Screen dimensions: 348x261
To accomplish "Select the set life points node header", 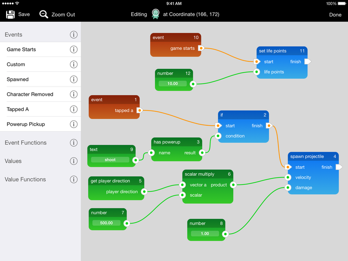I will (282, 51).
